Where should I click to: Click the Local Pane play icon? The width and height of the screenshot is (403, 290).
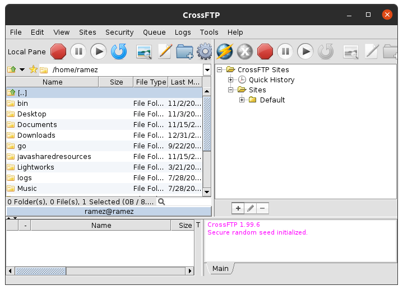pyautogui.click(x=99, y=52)
